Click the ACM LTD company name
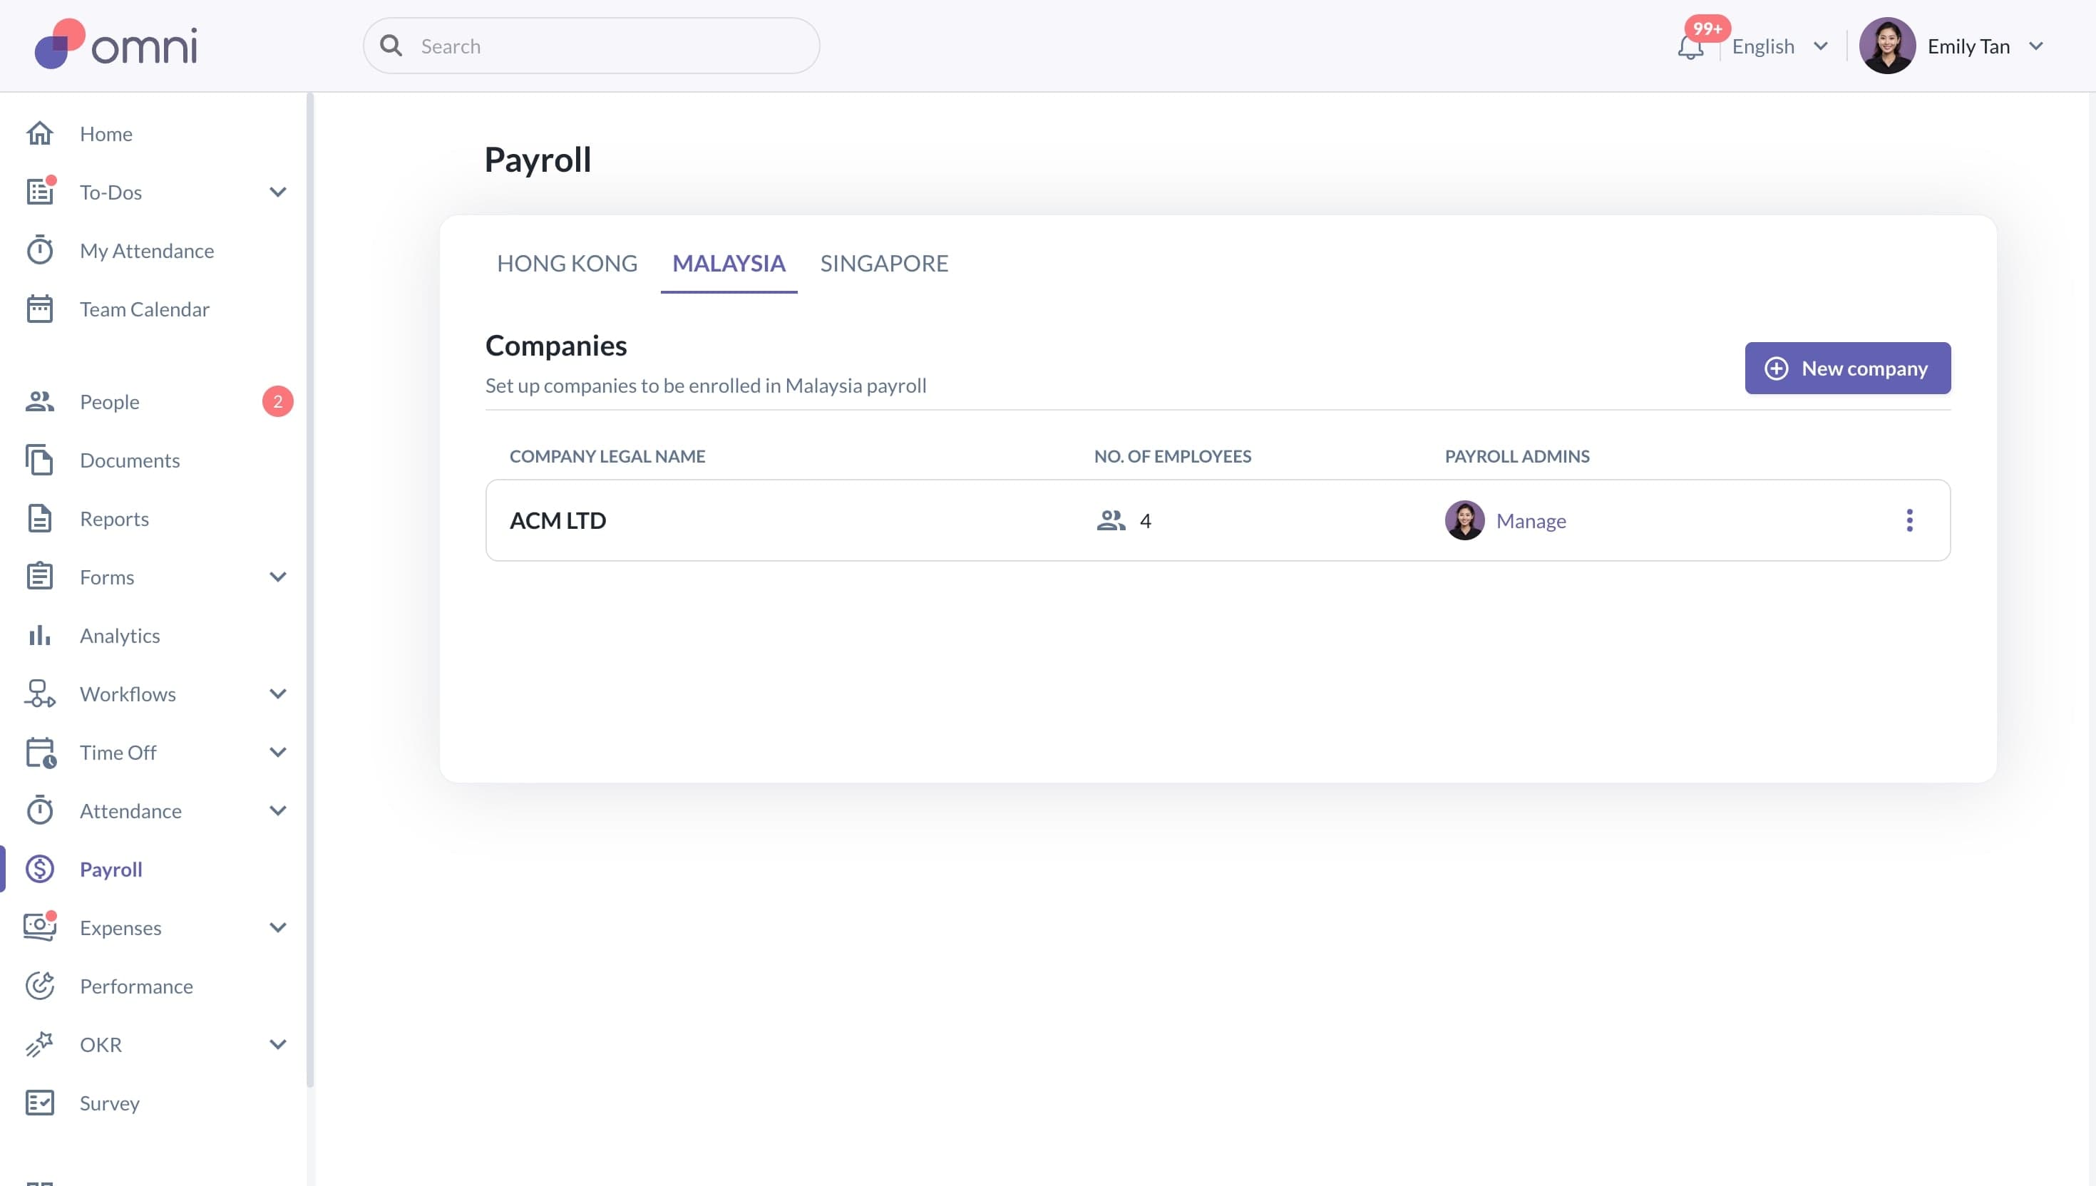 pos(558,520)
